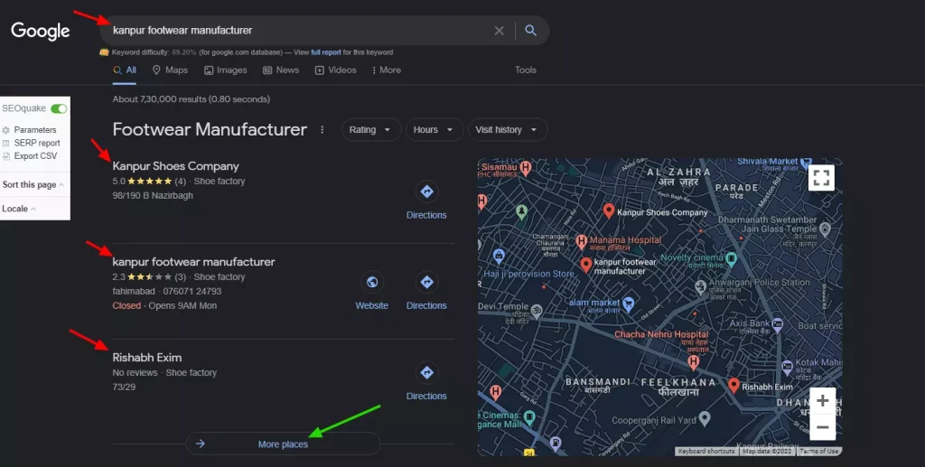925x467 pixels.
Task: Collapse the Locale section
Action: 19,209
